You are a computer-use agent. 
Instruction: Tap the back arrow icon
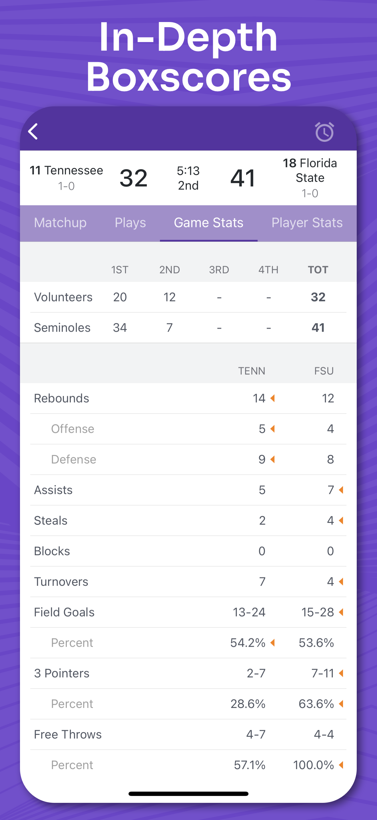(x=33, y=132)
